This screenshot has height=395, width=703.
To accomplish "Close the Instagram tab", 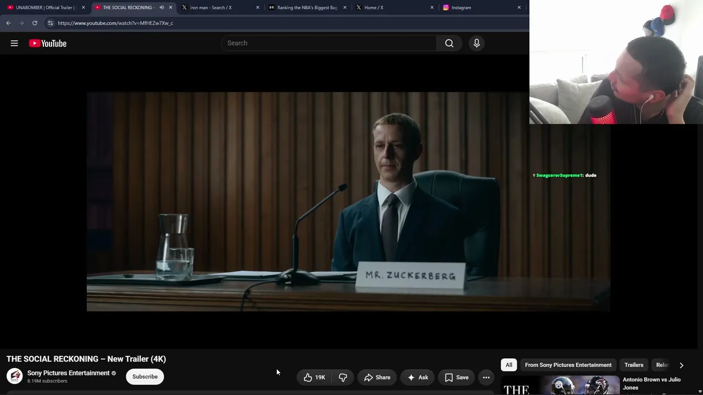I will point(519,8).
